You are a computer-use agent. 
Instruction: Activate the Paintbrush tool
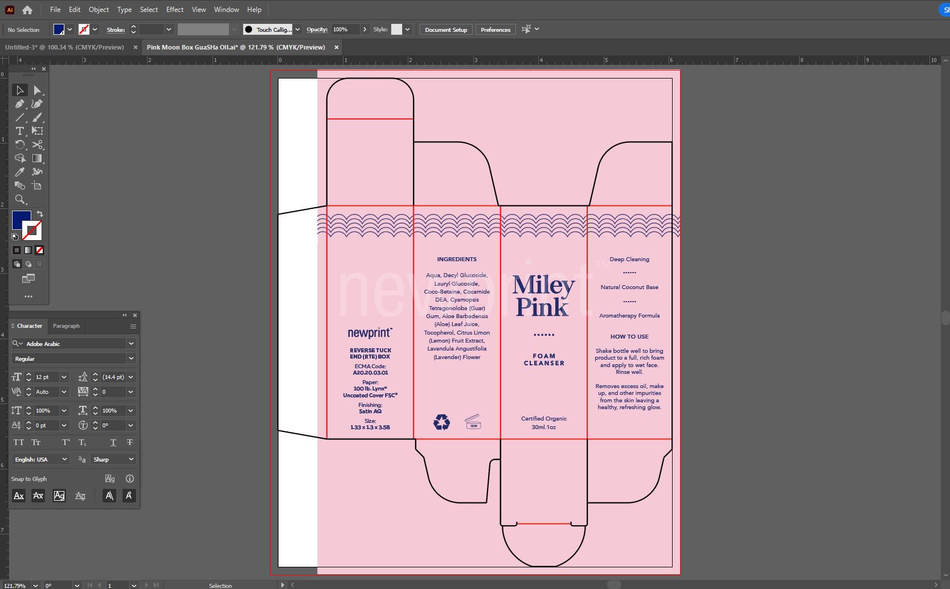pos(38,118)
